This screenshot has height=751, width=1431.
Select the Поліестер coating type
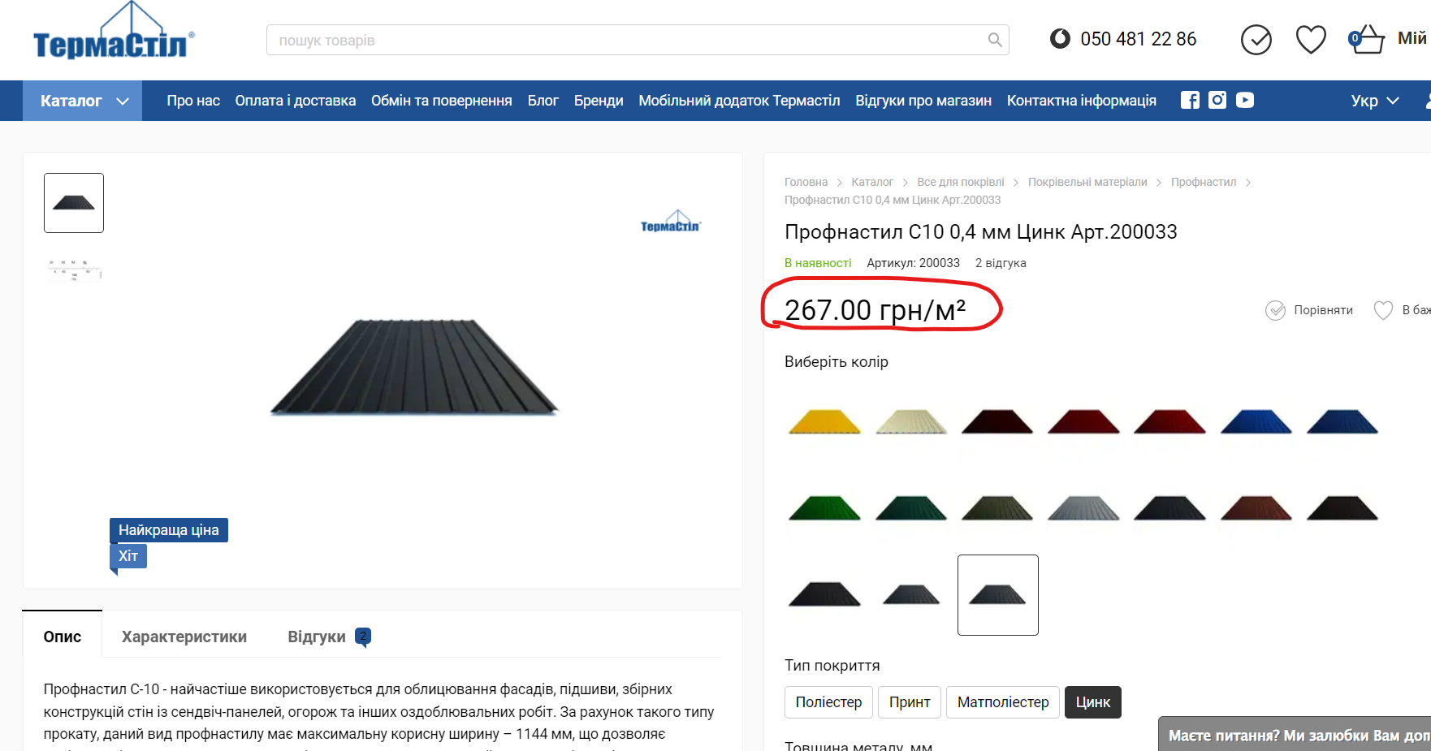[828, 702]
